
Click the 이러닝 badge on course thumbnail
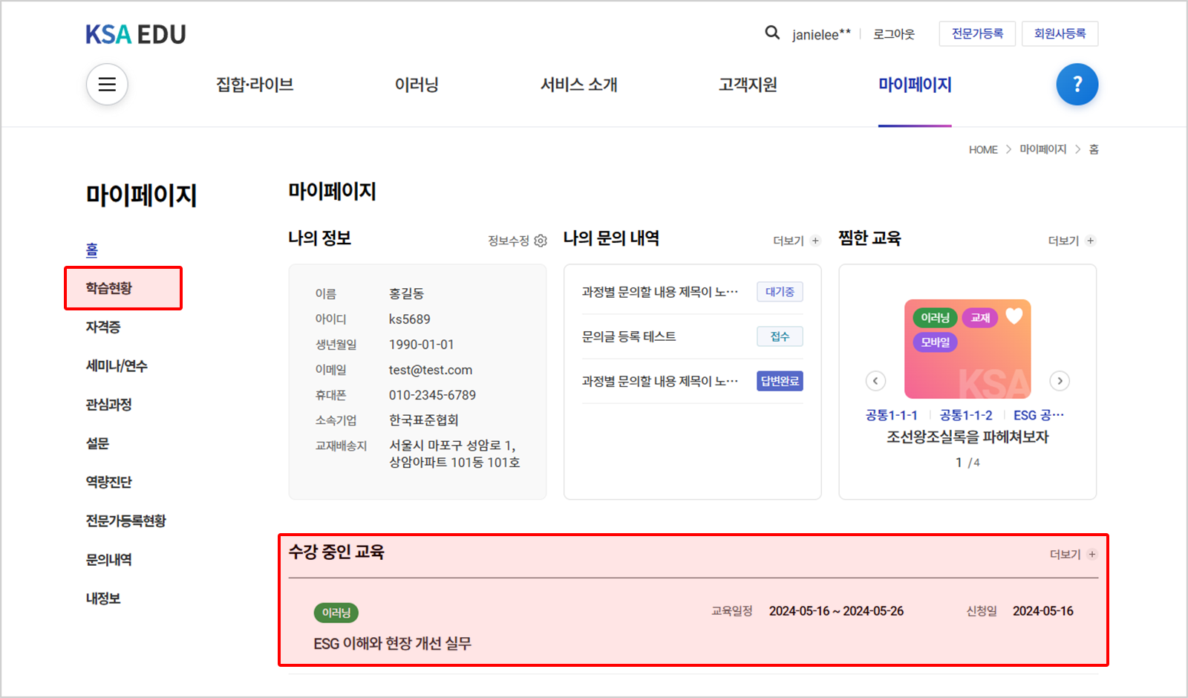[x=935, y=318]
